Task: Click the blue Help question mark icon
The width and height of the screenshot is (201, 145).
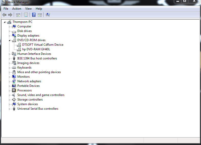Action: [34, 15]
